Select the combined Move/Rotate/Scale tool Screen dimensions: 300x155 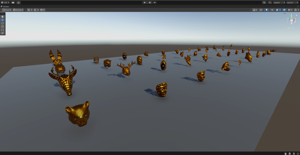[x=2, y=33]
